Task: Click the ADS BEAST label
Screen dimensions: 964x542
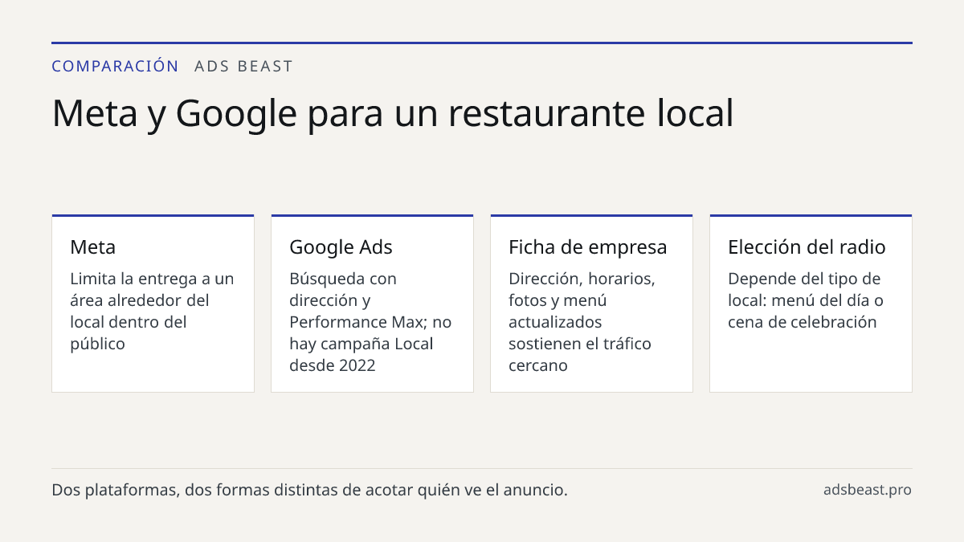Action: [x=243, y=66]
